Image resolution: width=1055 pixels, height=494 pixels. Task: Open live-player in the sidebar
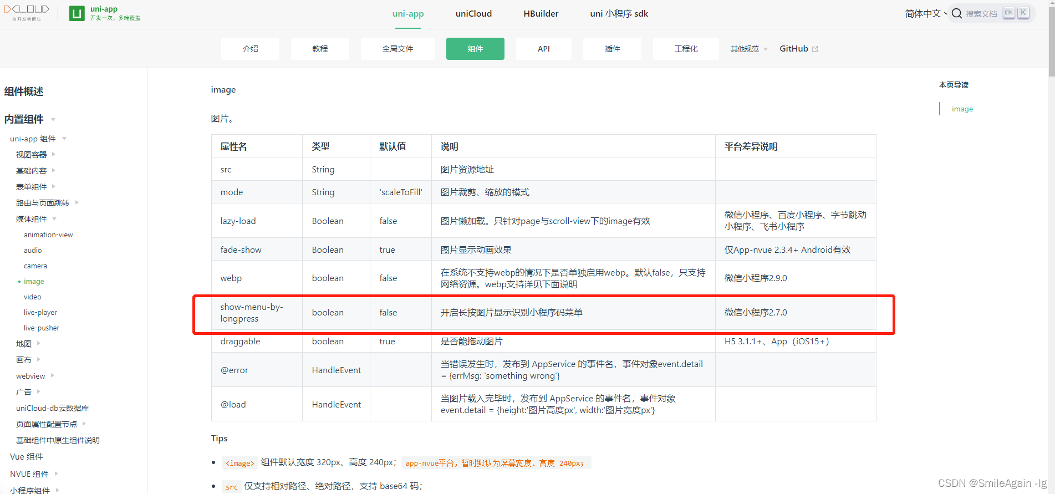coord(40,312)
